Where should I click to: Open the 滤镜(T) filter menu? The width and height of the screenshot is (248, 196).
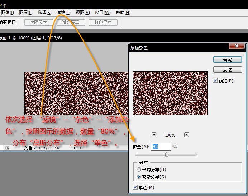tap(63, 13)
